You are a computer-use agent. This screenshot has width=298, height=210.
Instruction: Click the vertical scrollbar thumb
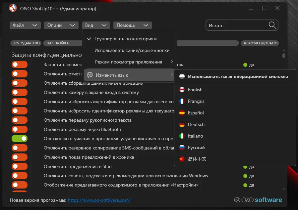(x=283, y=55)
